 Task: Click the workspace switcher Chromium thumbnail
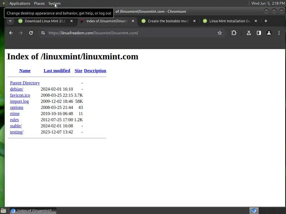254,211
